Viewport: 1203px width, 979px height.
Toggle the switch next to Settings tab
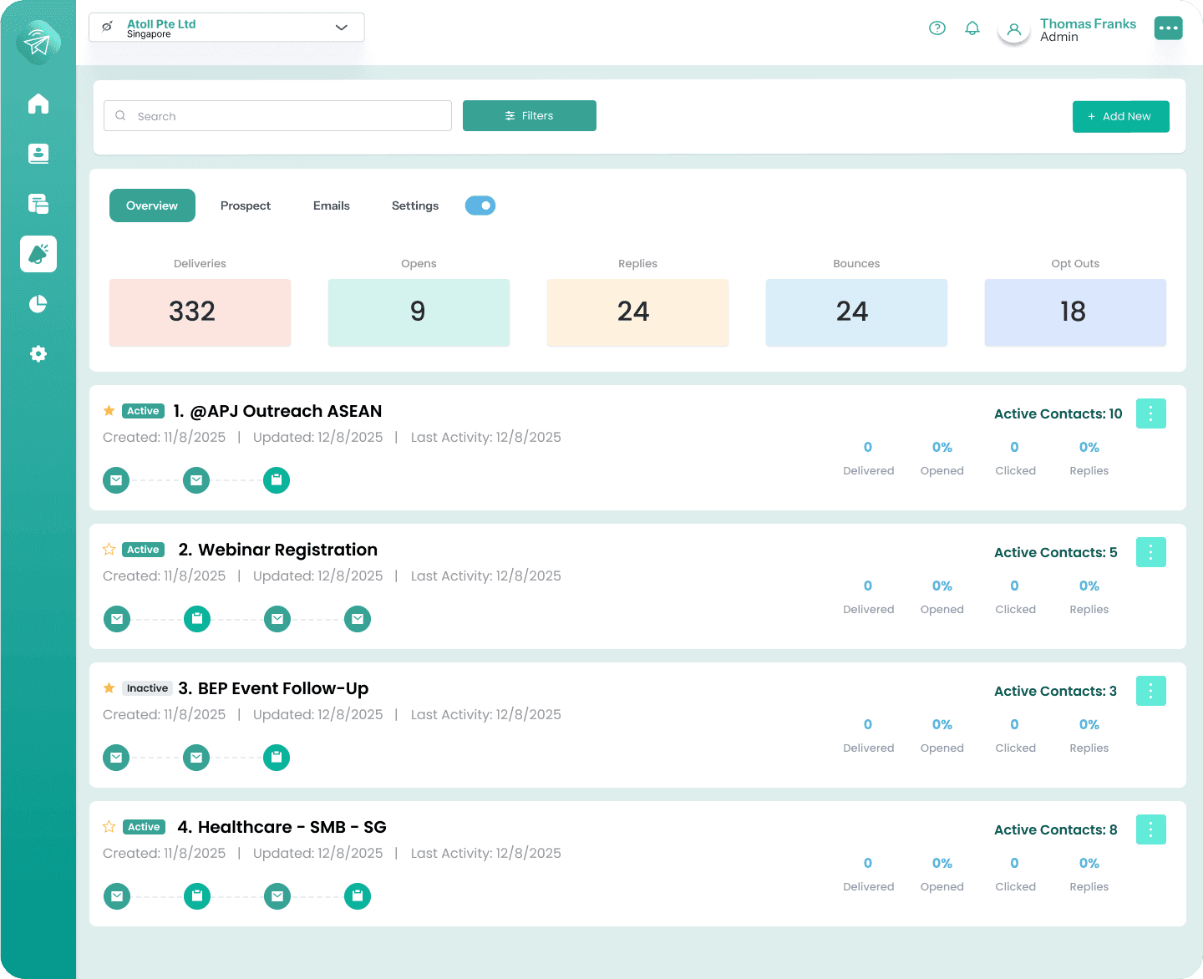[480, 205]
